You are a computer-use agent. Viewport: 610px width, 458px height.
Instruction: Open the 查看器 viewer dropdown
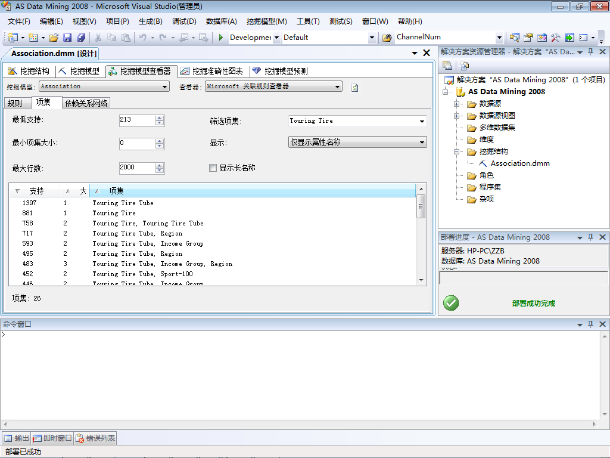point(337,86)
